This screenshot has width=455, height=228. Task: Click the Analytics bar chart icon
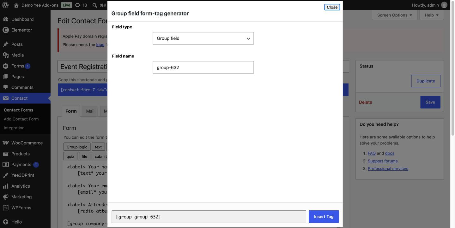5,186
